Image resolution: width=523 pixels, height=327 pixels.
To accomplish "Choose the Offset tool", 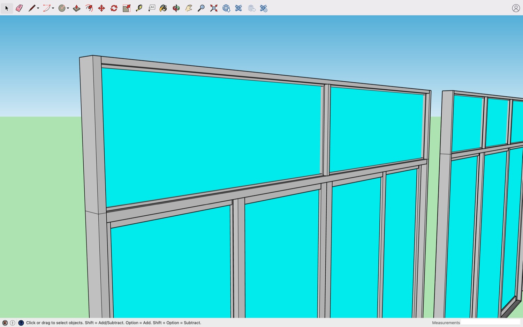I will pos(89,8).
